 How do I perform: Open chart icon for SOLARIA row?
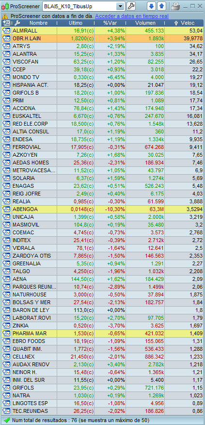[6, 179]
